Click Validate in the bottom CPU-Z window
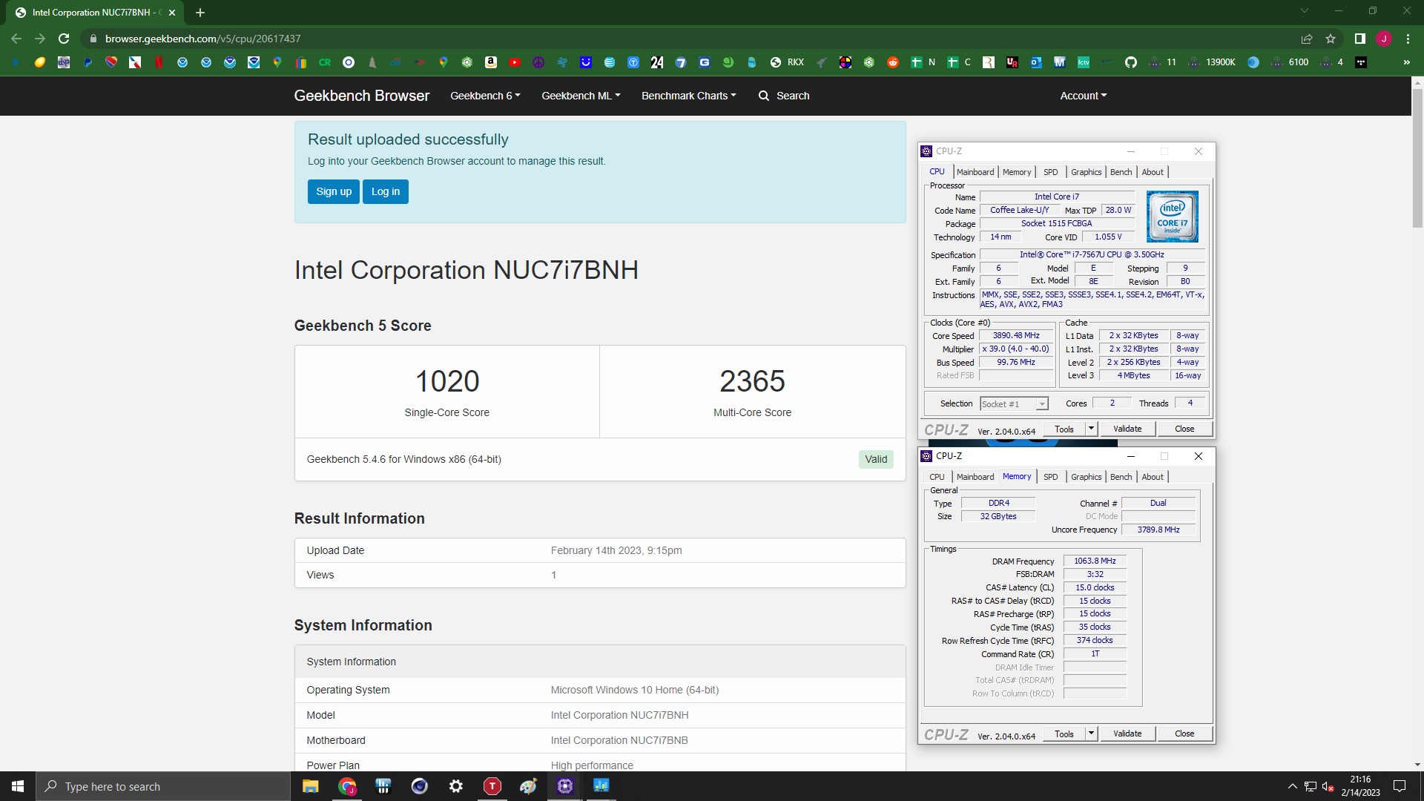1424x801 pixels. [x=1127, y=734]
